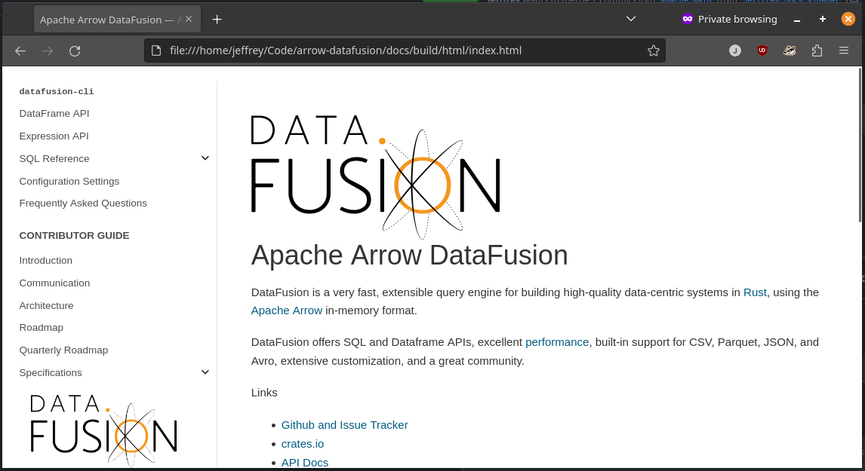
Task: Open Github and Issue Tracker link
Action: click(x=344, y=425)
